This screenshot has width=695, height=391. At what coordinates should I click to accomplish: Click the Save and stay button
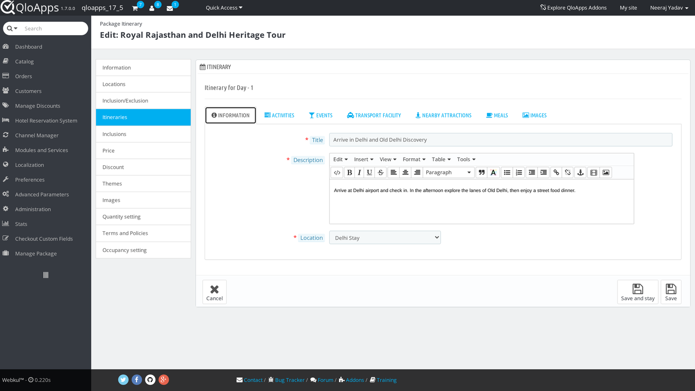[x=637, y=292]
